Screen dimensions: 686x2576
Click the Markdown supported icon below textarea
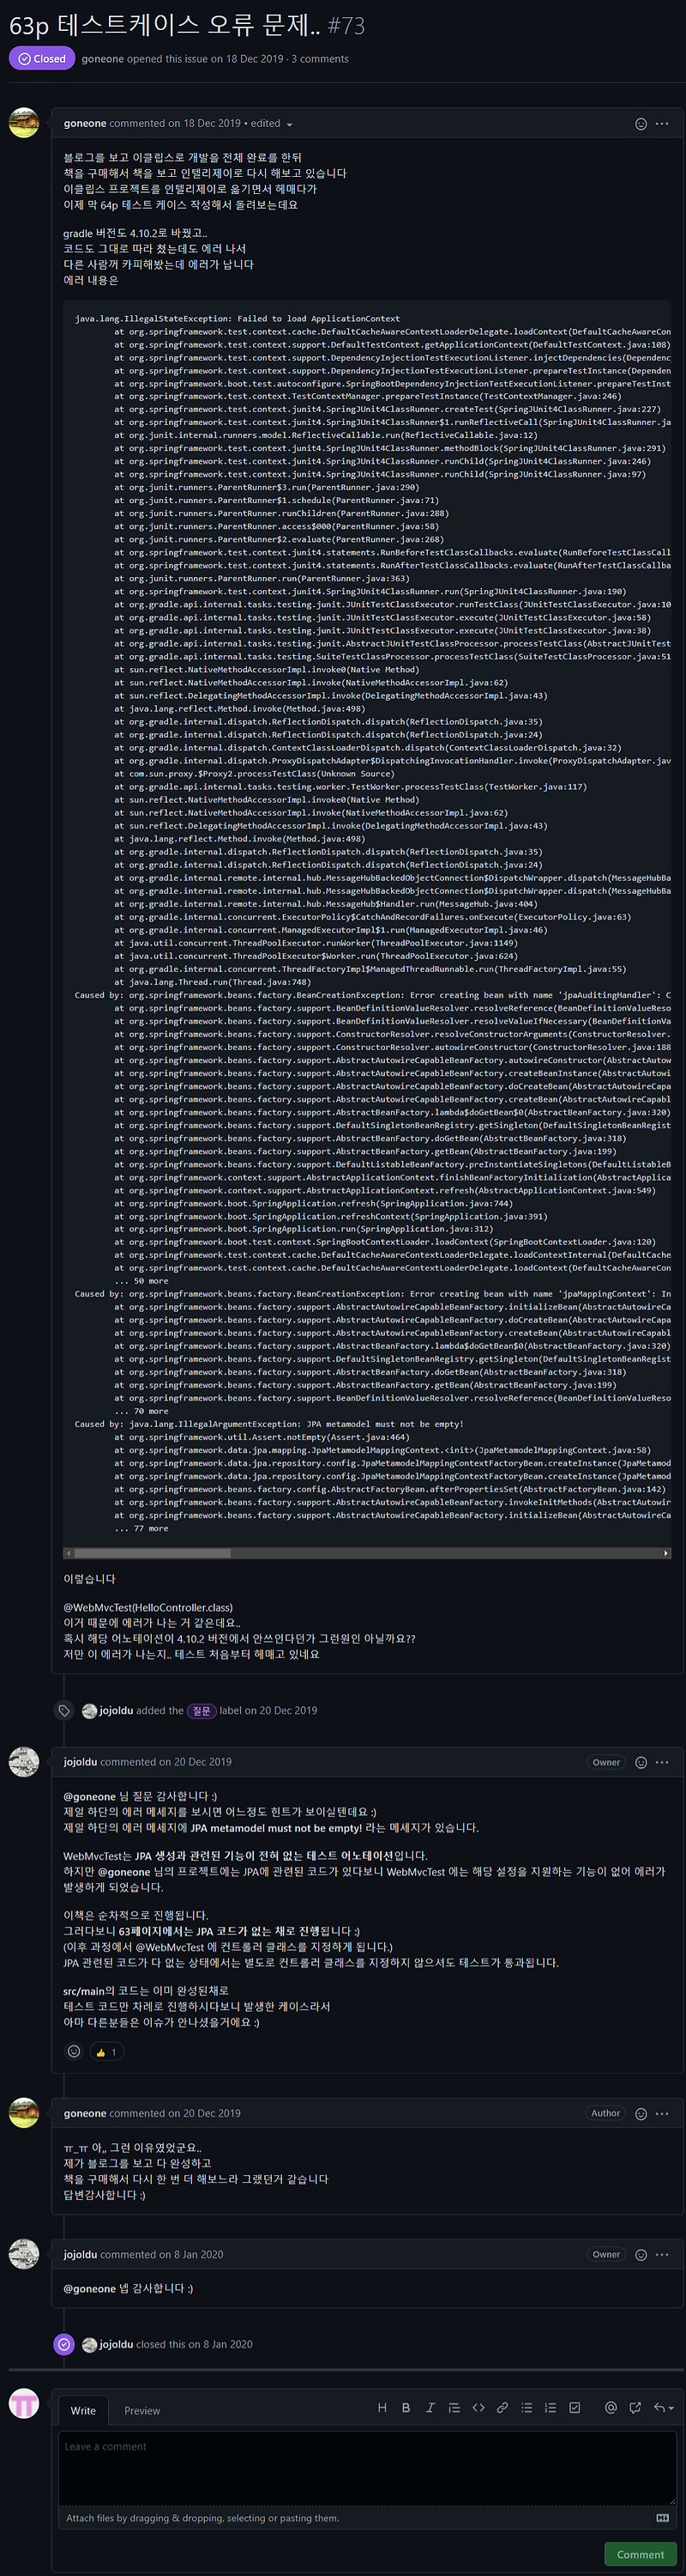coord(662,2518)
